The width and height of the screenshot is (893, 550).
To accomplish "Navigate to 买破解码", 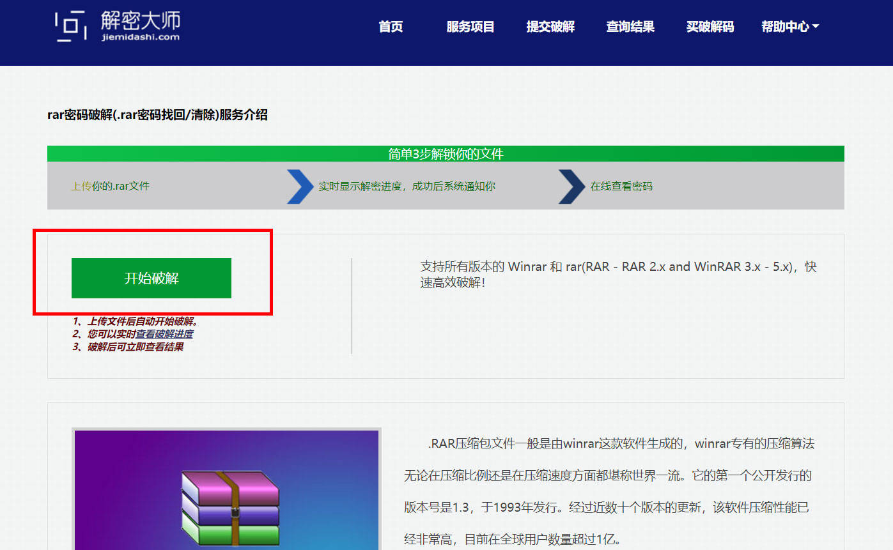I will pos(710,27).
